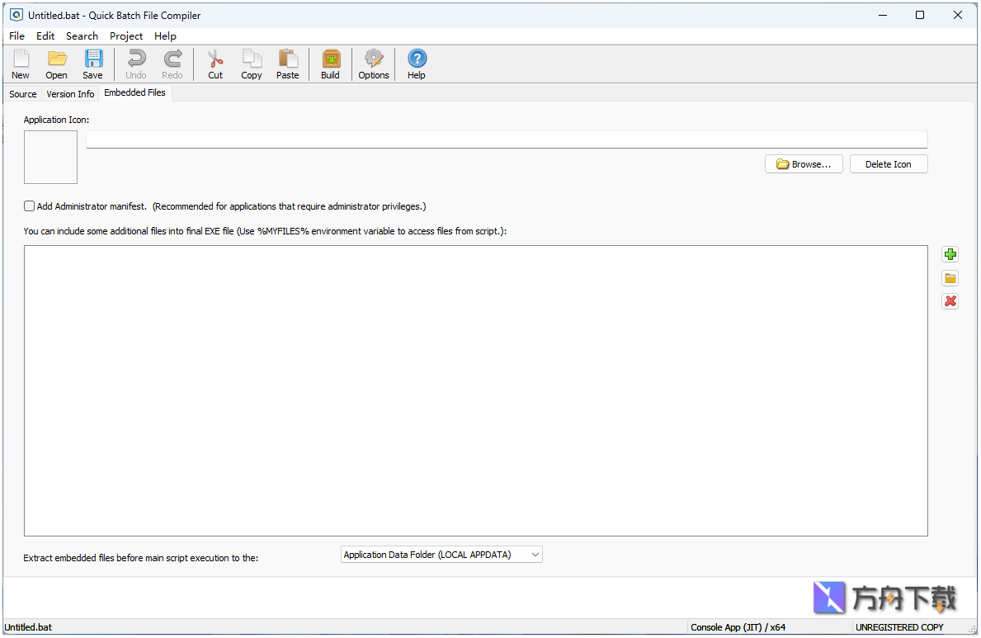Click the application icon path field

[506, 139]
